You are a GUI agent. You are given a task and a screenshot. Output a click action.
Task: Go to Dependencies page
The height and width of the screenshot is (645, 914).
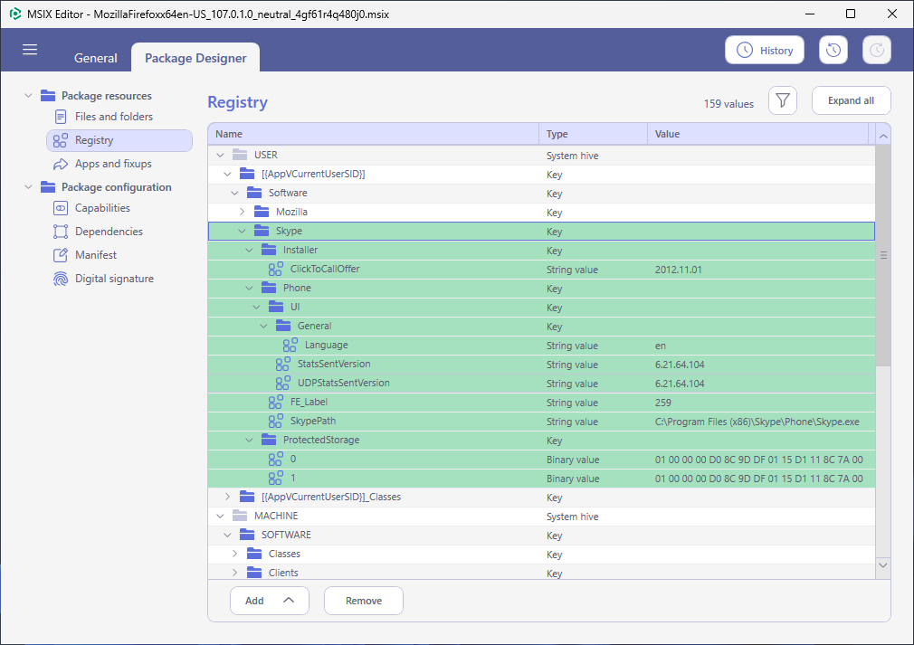click(x=109, y=232)
